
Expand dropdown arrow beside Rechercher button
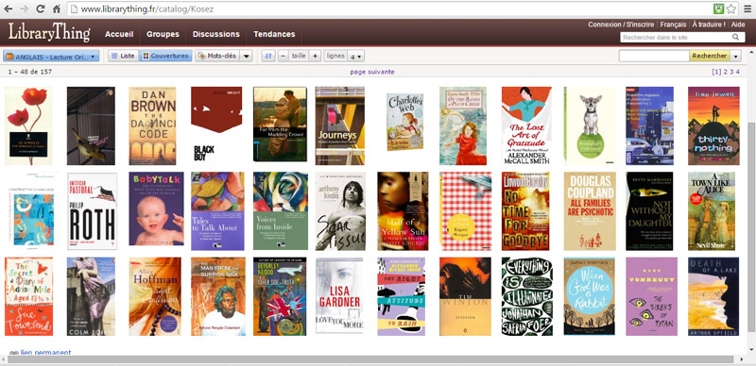click(x=736, y=56)
